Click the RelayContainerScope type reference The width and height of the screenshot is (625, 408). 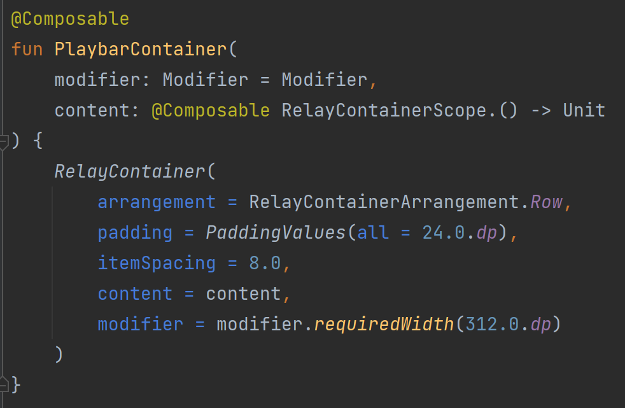(384, 110)
